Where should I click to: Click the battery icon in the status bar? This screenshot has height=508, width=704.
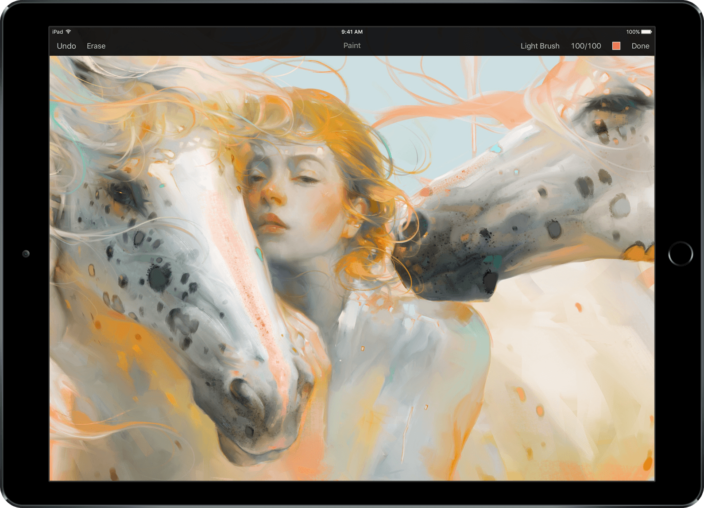pos(647,32)
